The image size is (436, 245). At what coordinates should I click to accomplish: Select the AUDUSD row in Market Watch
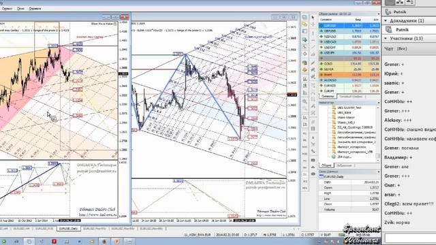(x=349, y=80)
